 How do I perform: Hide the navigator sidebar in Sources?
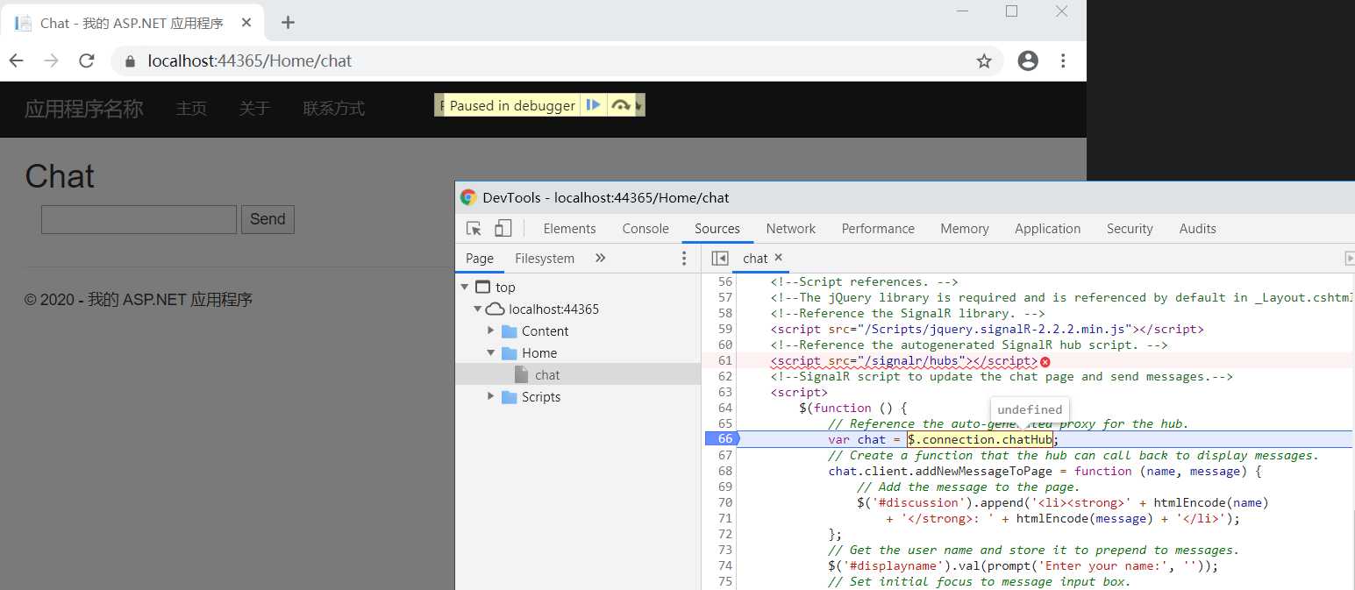pos(720,258)
